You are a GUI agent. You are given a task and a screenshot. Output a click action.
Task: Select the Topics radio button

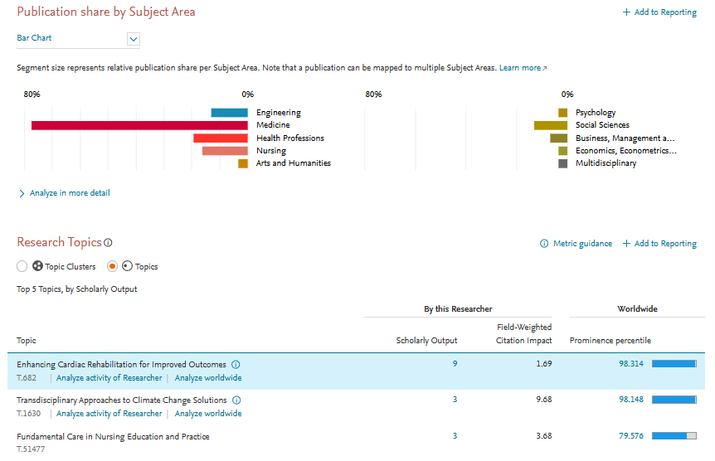(x=113, y=267)
